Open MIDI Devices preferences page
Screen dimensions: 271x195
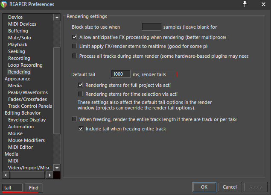tap(22, 24)
